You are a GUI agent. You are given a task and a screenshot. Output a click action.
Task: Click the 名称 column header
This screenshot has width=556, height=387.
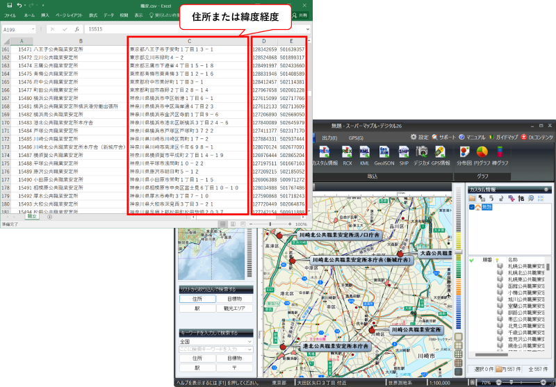point(513,260)
